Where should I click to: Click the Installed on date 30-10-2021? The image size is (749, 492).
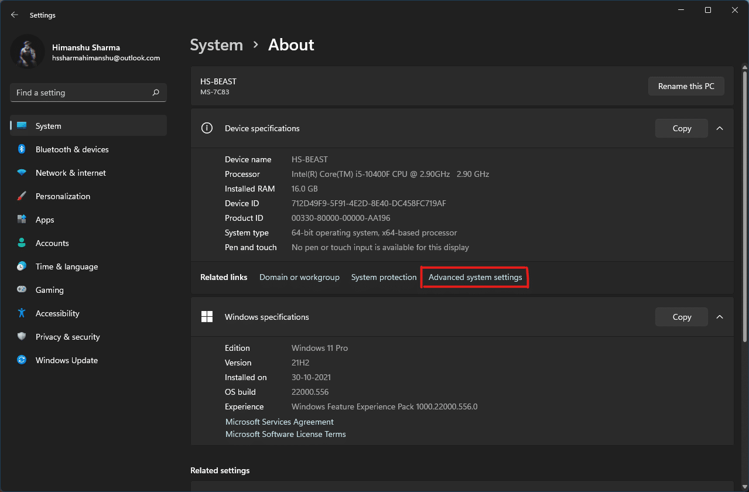tap(311, 377)
